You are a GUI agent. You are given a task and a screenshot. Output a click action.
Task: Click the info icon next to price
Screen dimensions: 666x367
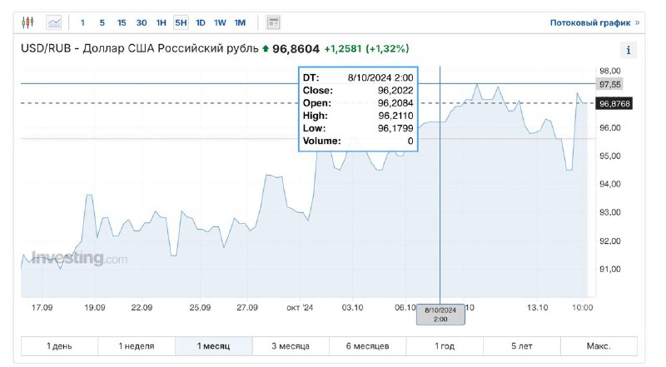(x=629, y=51)
